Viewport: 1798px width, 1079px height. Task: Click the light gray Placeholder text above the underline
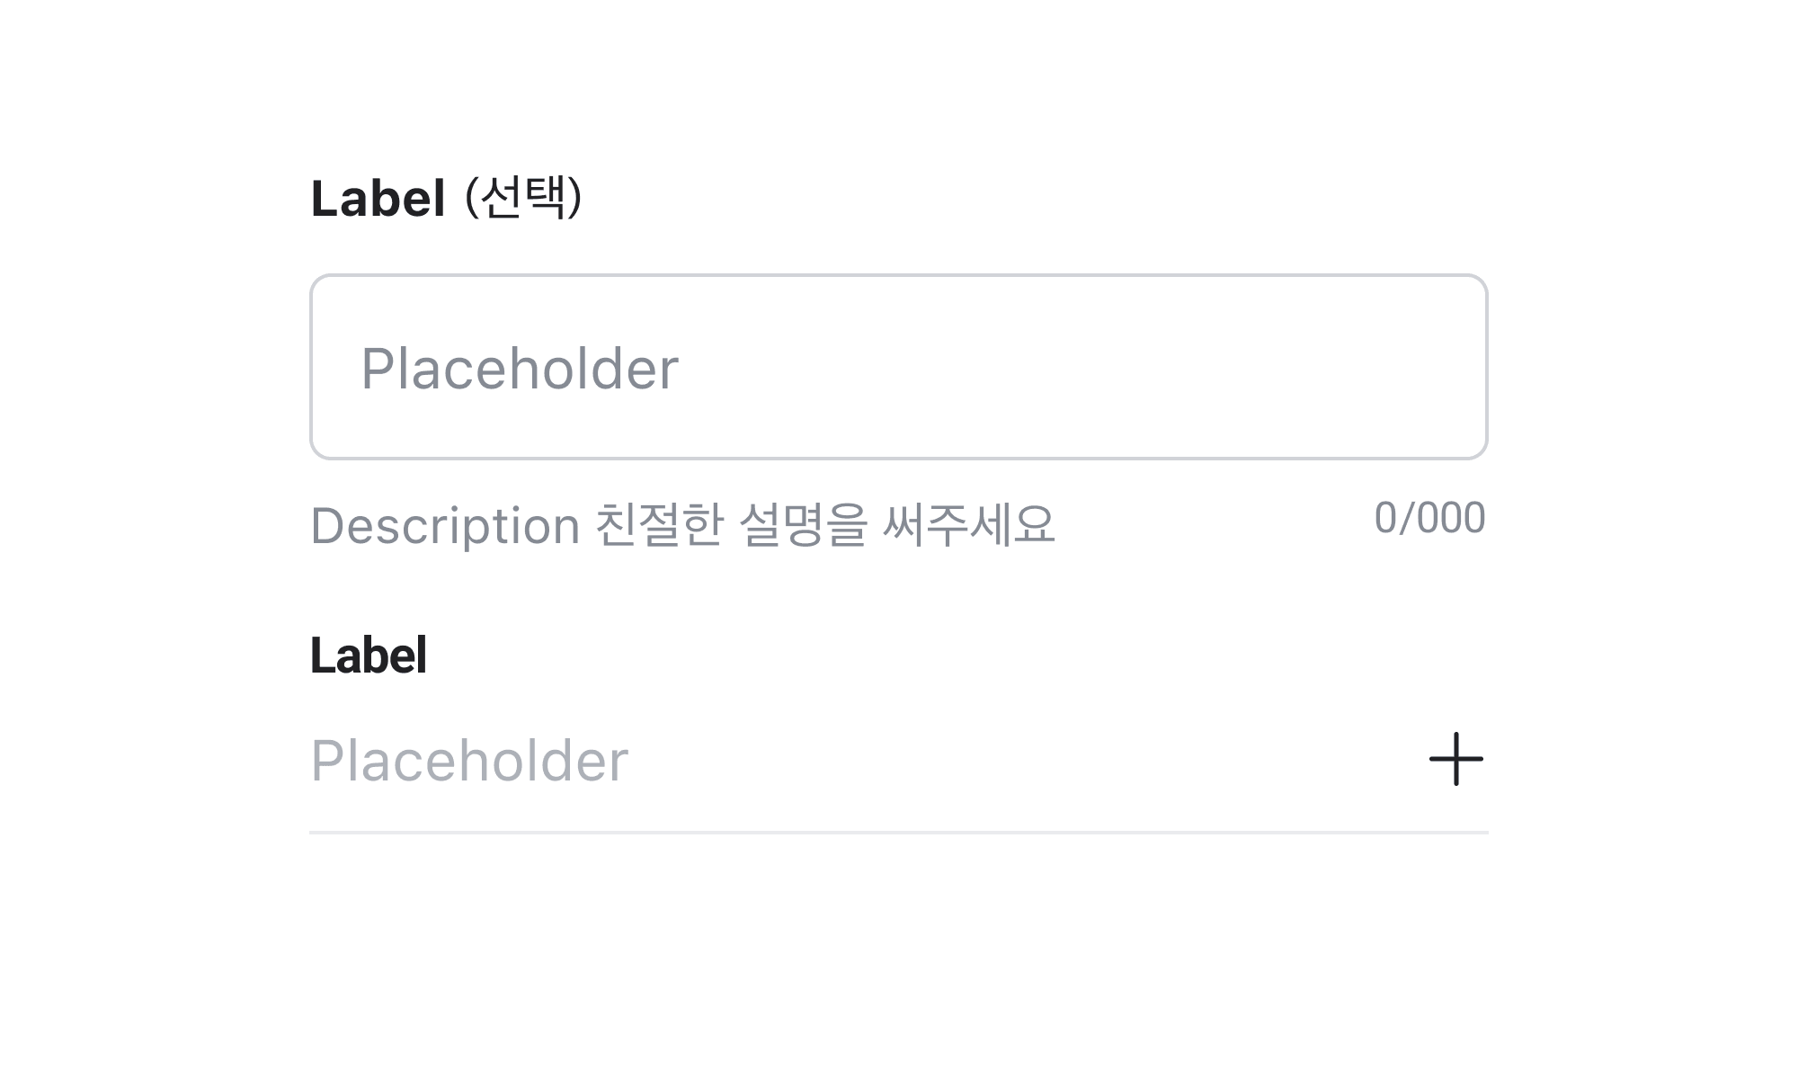coord(469,762)
